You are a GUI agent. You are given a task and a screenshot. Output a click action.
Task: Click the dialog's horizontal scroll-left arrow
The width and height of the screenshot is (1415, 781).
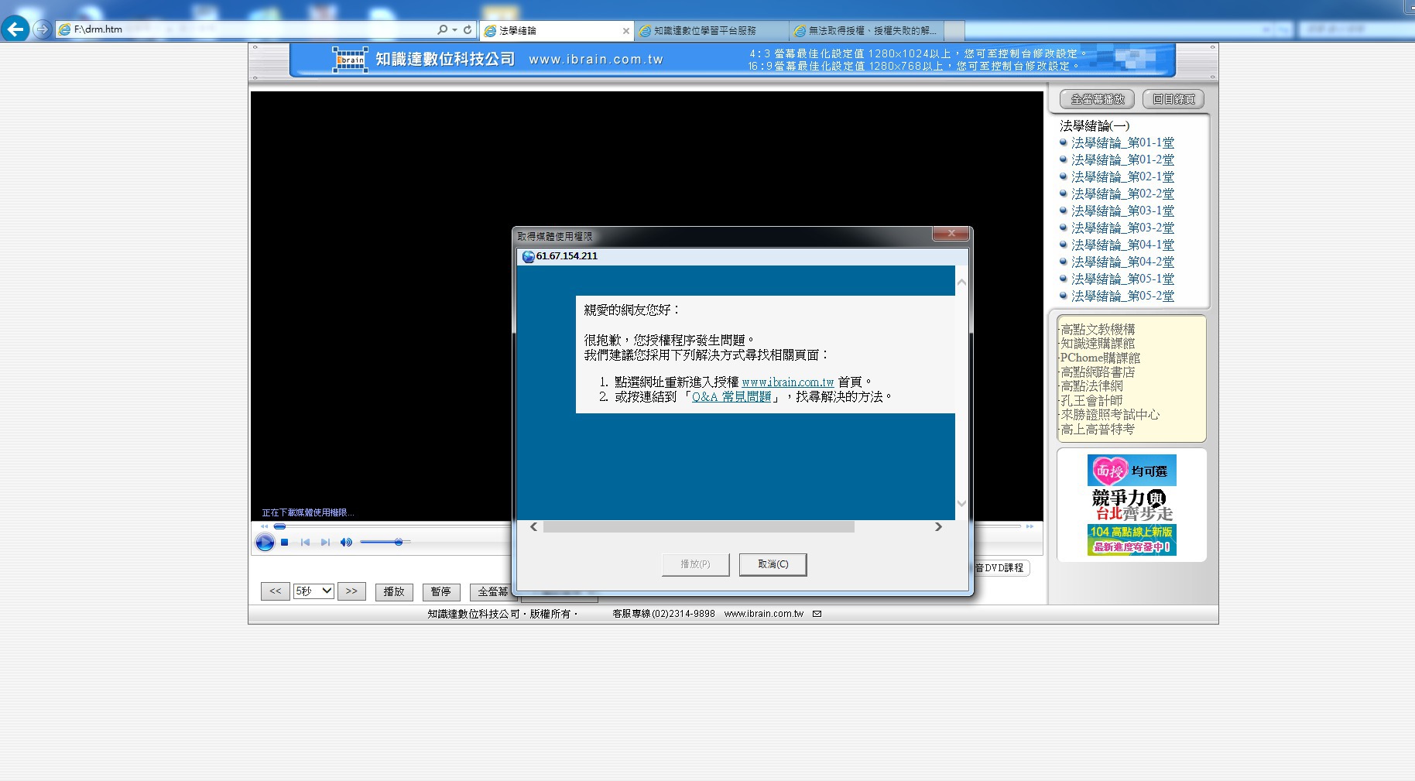tap(533, 526)
